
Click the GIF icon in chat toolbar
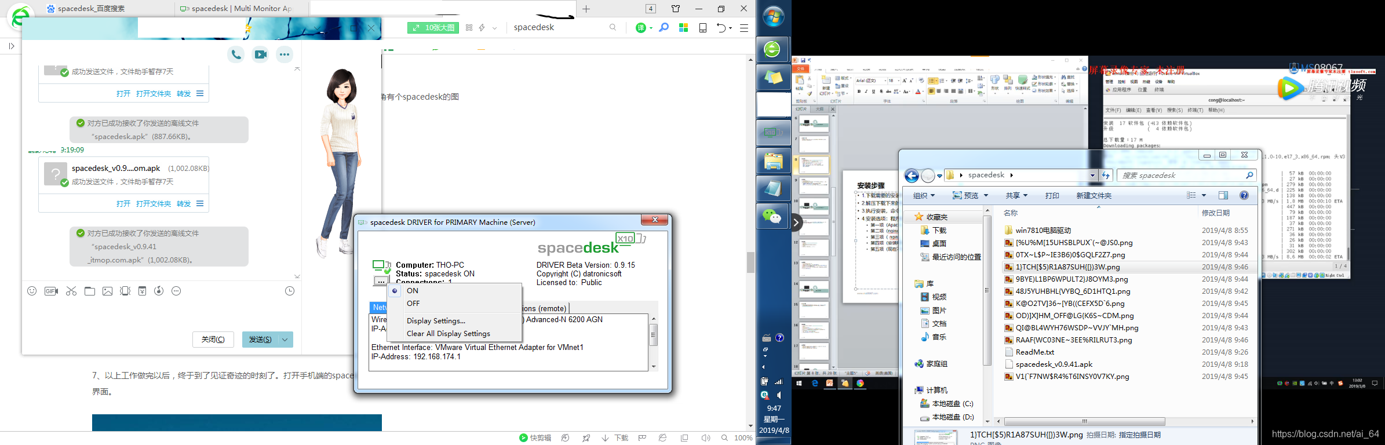[51, 291]
